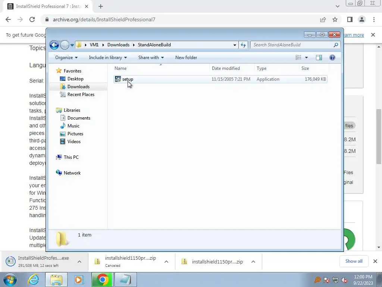Launch Internet Explorer from taskbar

pyautogui.click(x=33, y=280)
